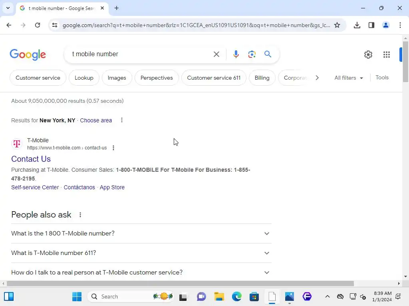
Task: Go back to previous page
Action: click(9, 25)
